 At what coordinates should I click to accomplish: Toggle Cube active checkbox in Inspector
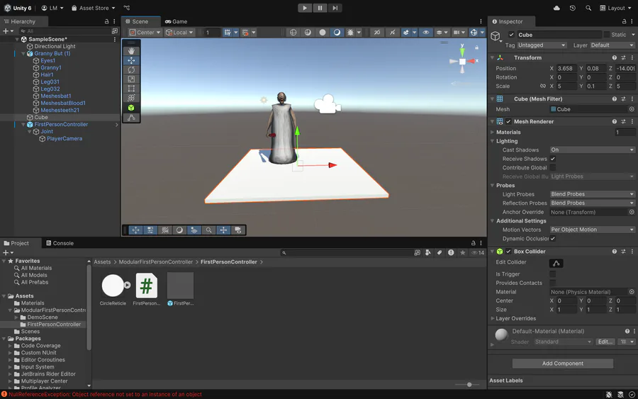click(x=511, y=35)
